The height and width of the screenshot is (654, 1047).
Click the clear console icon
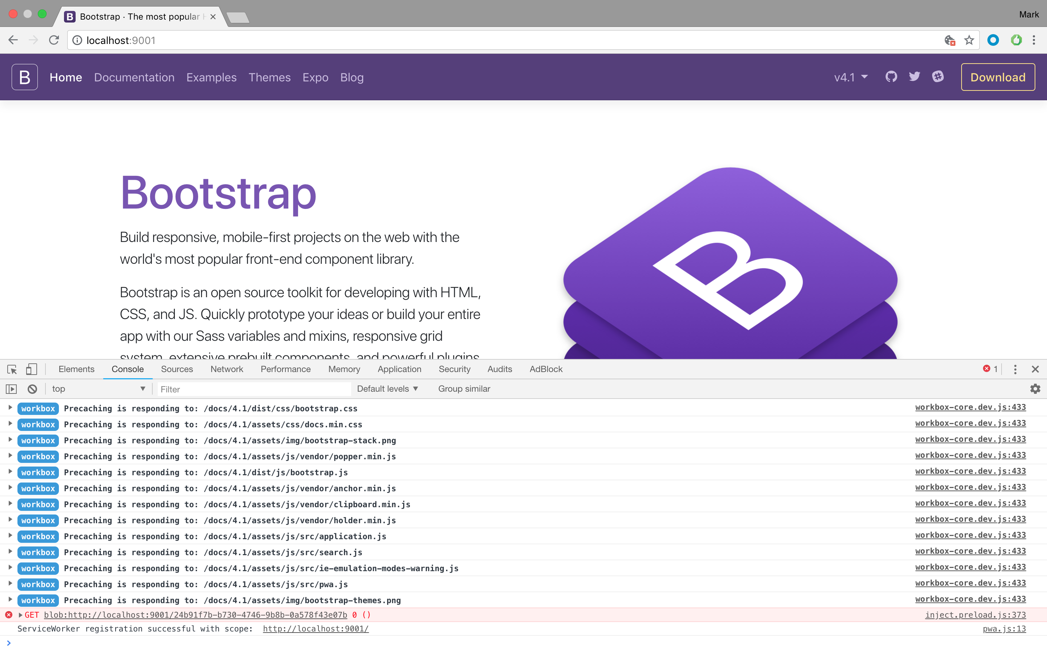tap(32, 389)
